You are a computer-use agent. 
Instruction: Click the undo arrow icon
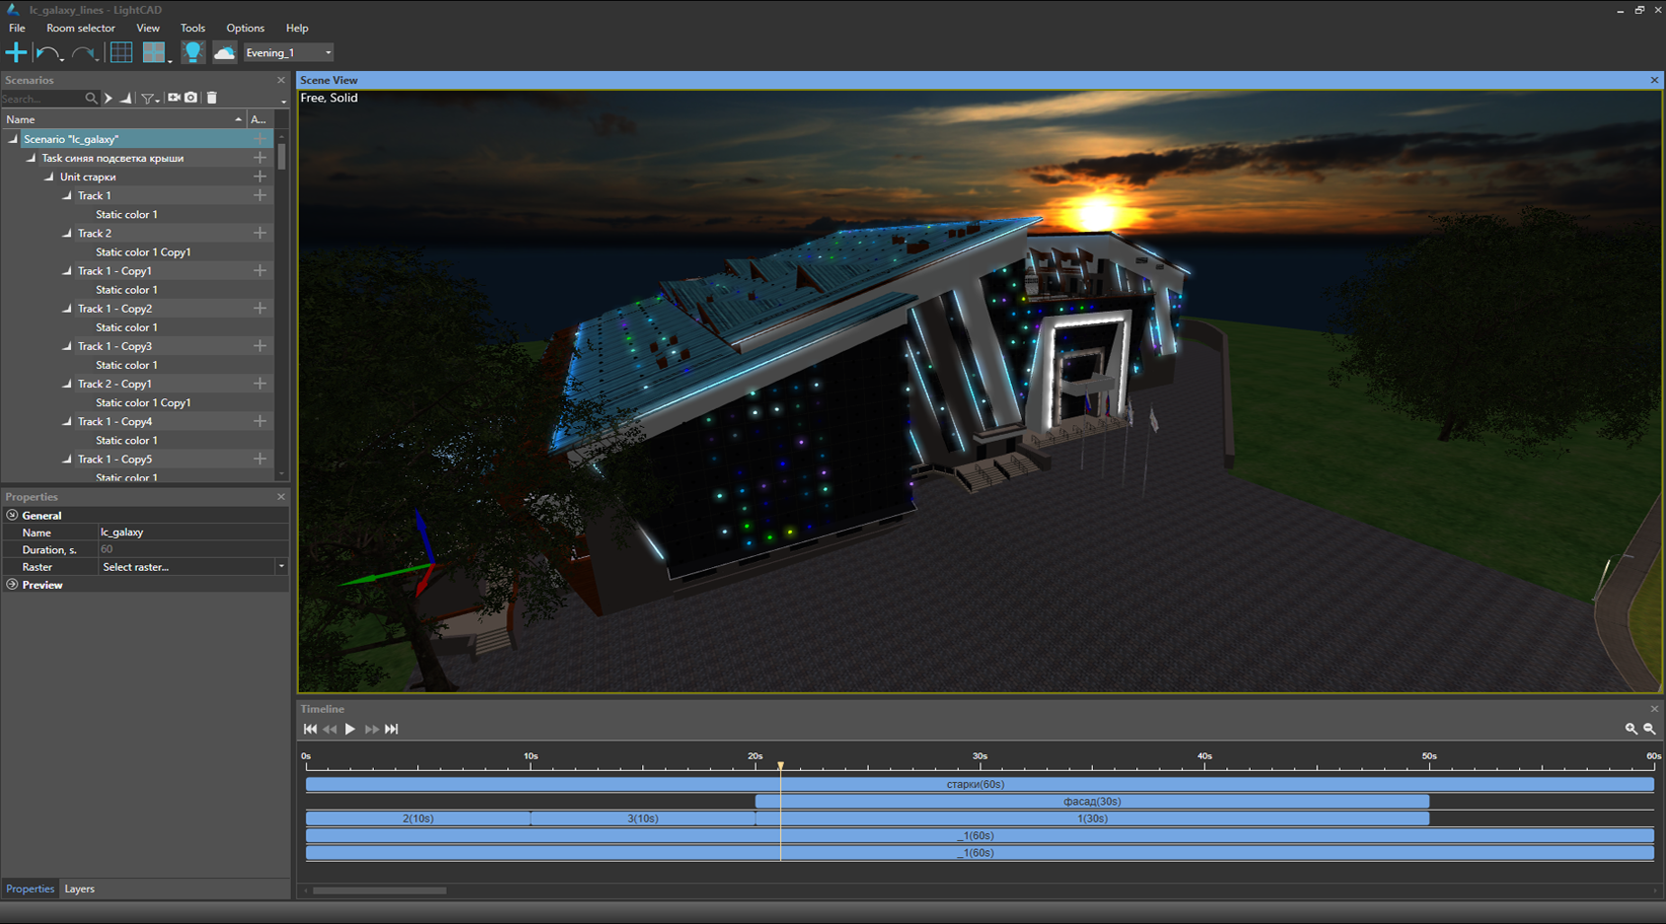coord(46,53)
